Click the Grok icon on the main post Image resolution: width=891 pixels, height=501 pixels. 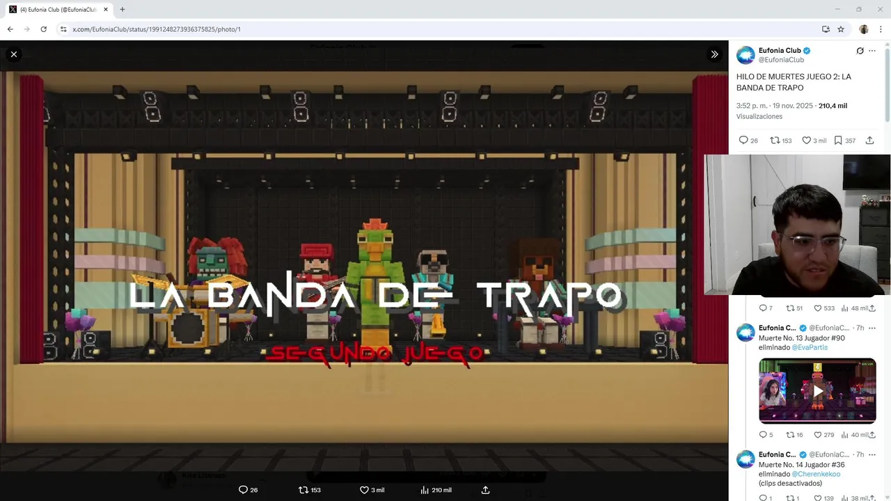click(860, 51)
